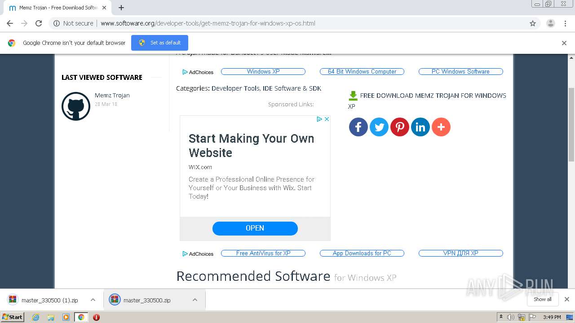Click Free Download Memz Trojan link

427,100
